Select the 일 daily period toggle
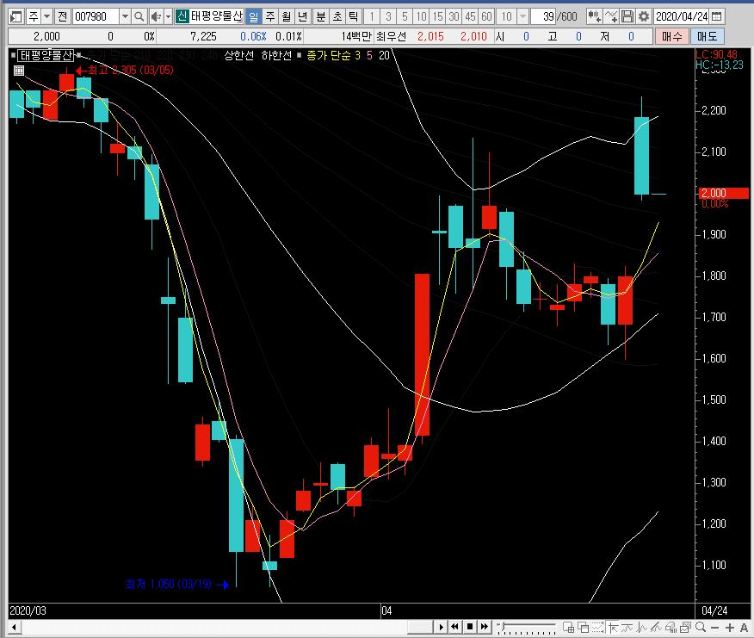The width and height of the screenshot is (754, 638). point(254,17)
